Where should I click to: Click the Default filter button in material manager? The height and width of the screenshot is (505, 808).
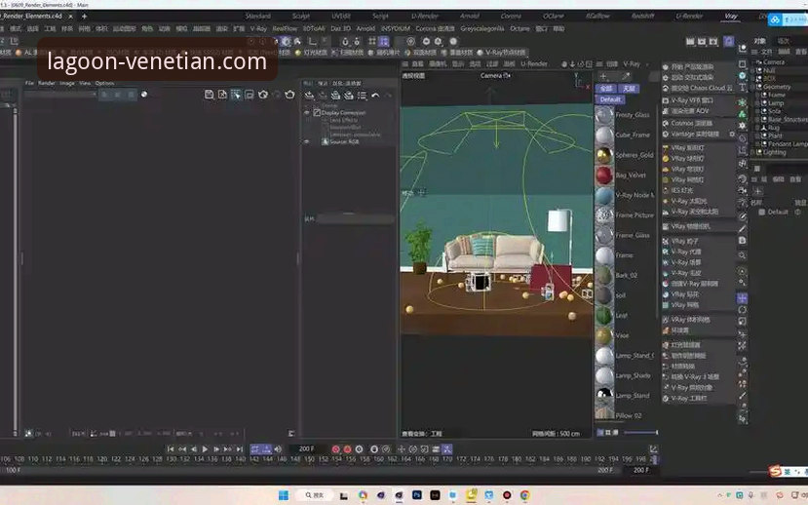pos(610,99)
